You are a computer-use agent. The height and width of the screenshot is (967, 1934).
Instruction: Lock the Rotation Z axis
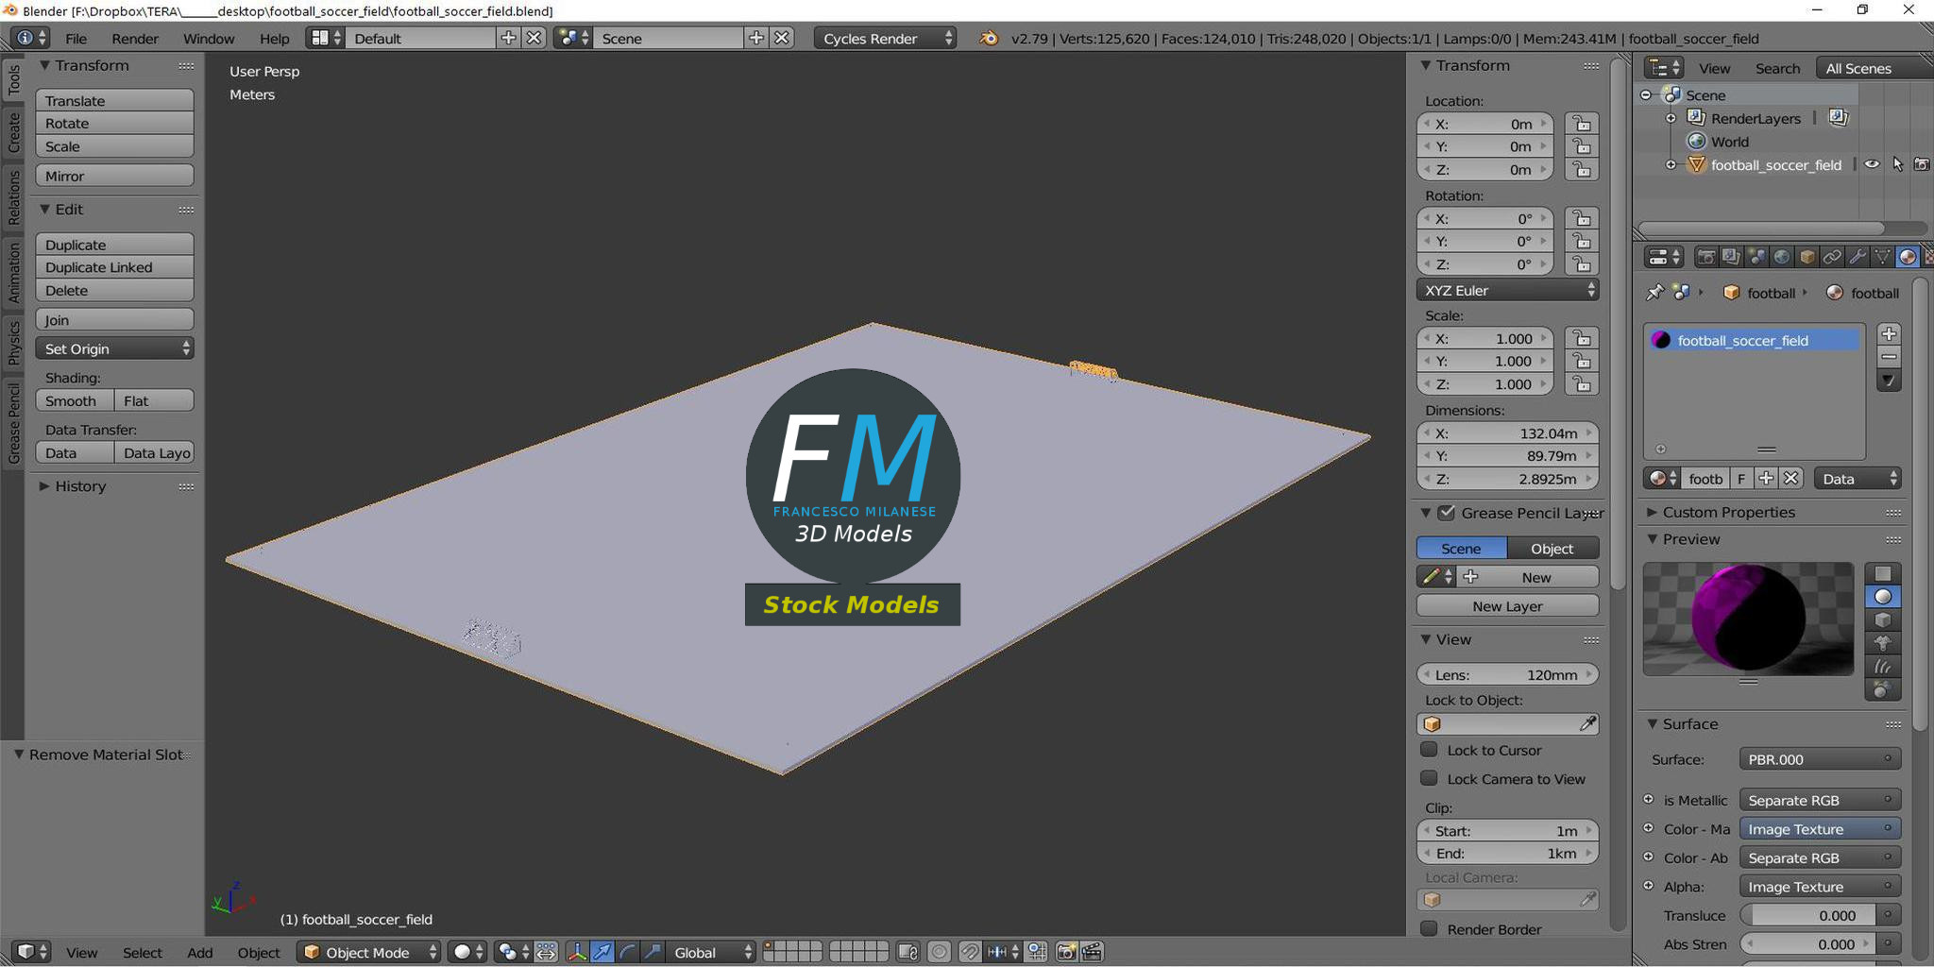[1582, 264]
